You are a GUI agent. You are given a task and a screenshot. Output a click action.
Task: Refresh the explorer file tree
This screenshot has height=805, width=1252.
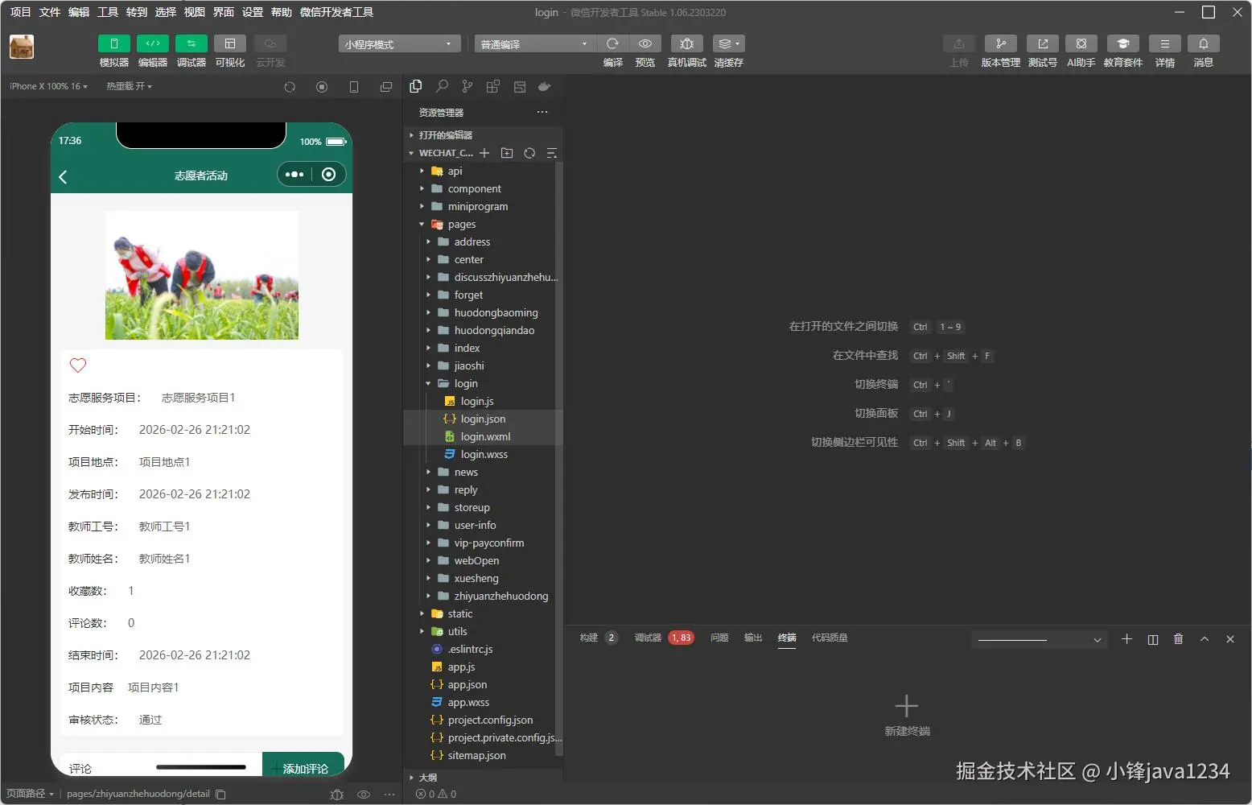[x=529, y=153]
